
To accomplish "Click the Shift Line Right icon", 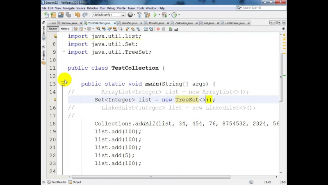I will 151,29.
